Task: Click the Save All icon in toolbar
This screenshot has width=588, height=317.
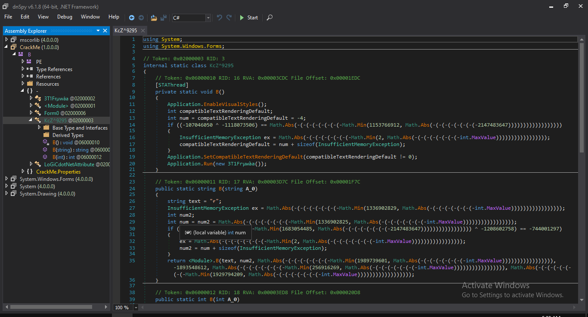Action: [164, 18]
